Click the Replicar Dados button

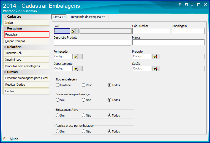coord(26,85)
